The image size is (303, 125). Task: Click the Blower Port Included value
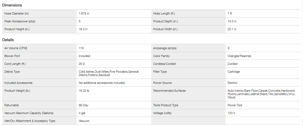(x=84, y=56)
